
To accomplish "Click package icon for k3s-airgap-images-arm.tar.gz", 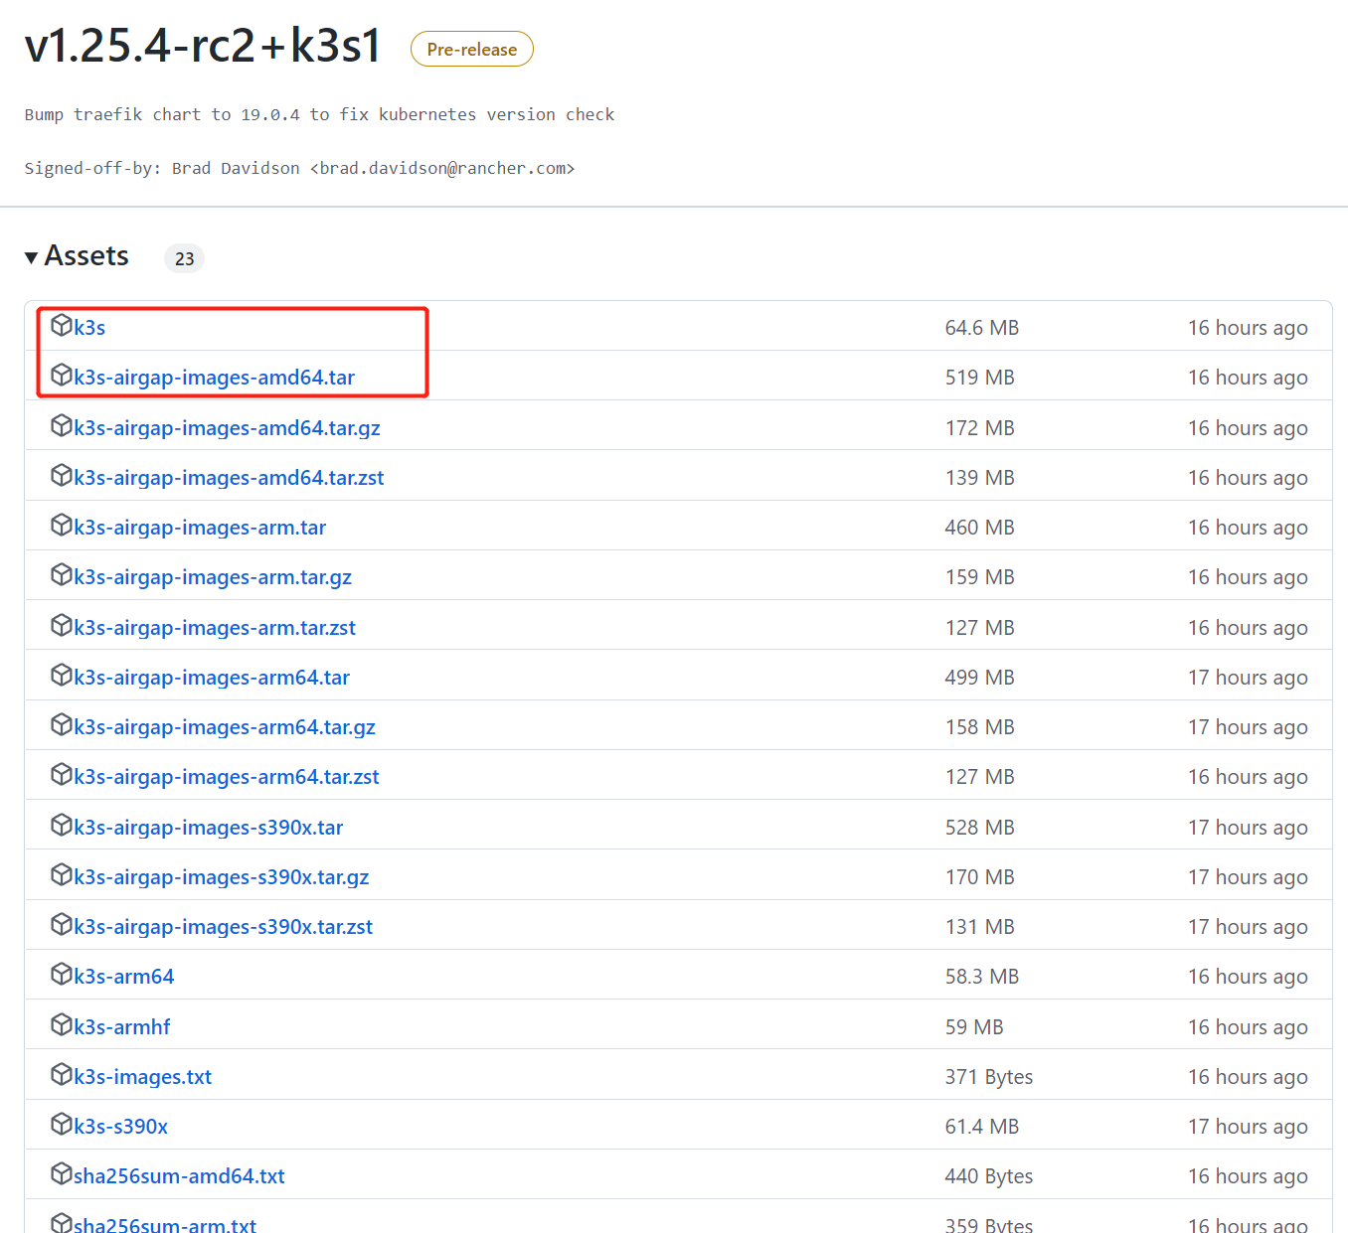I will [x=62, y=574].
